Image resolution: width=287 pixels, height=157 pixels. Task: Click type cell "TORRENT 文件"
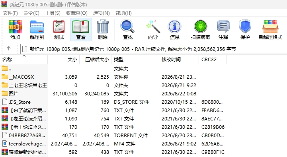point(131,135)
